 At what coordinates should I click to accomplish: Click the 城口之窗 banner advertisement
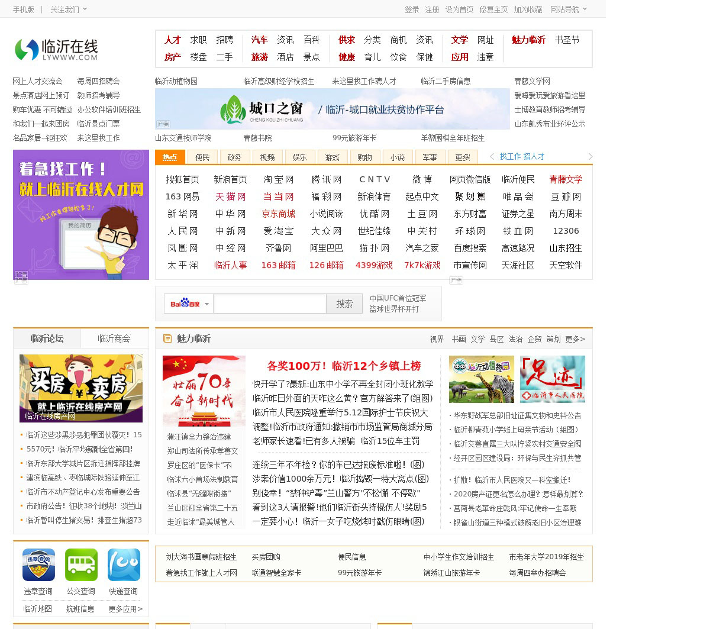[x=333, y=109]
